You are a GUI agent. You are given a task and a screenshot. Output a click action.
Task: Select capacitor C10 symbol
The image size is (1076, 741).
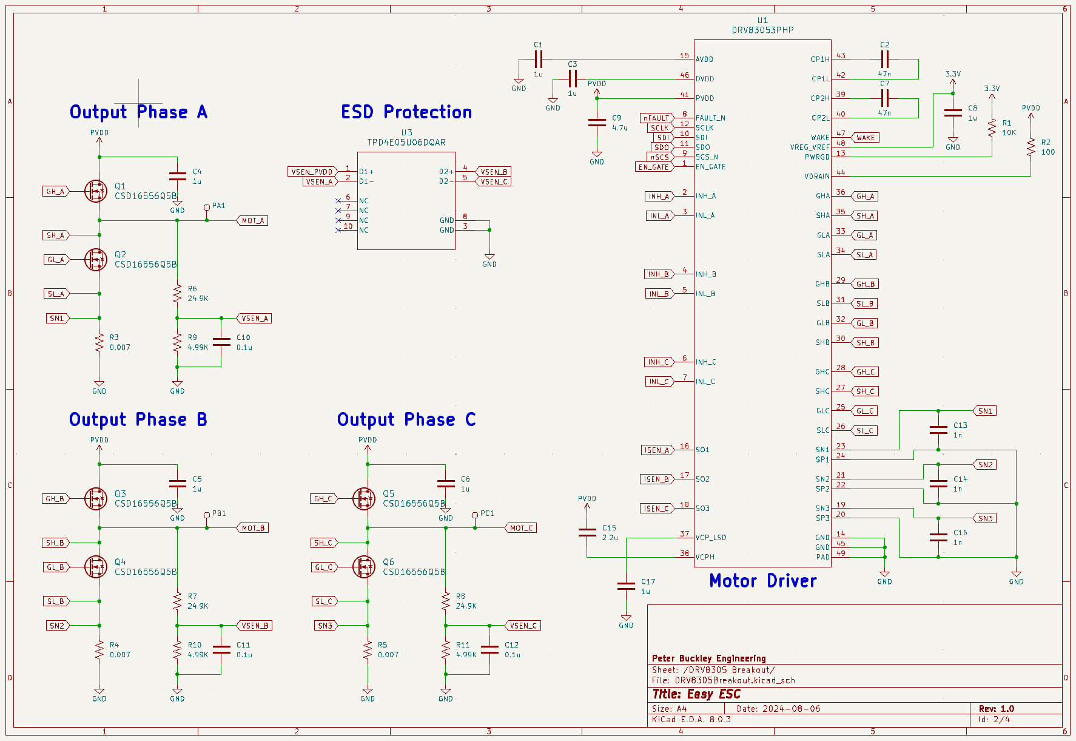click(221, 342)
